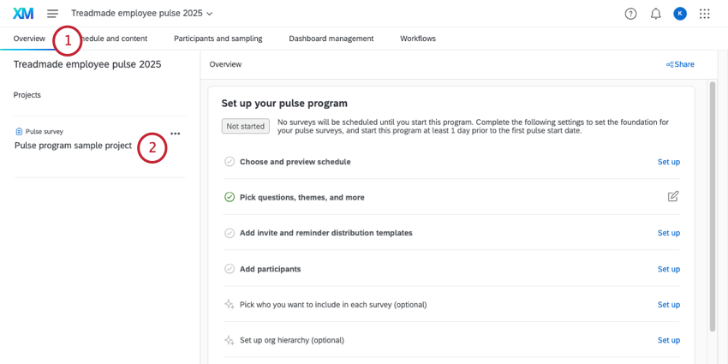Viewport: 728px width, 364px height.
Task: Click the vertical scrollbar in setup panel
Action: 713,206
